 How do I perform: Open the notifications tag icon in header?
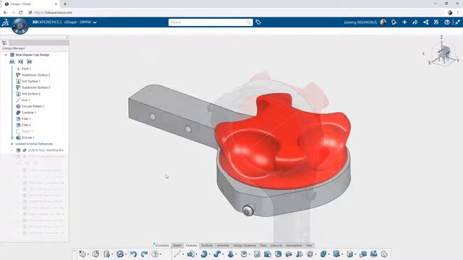coord(394,22)
